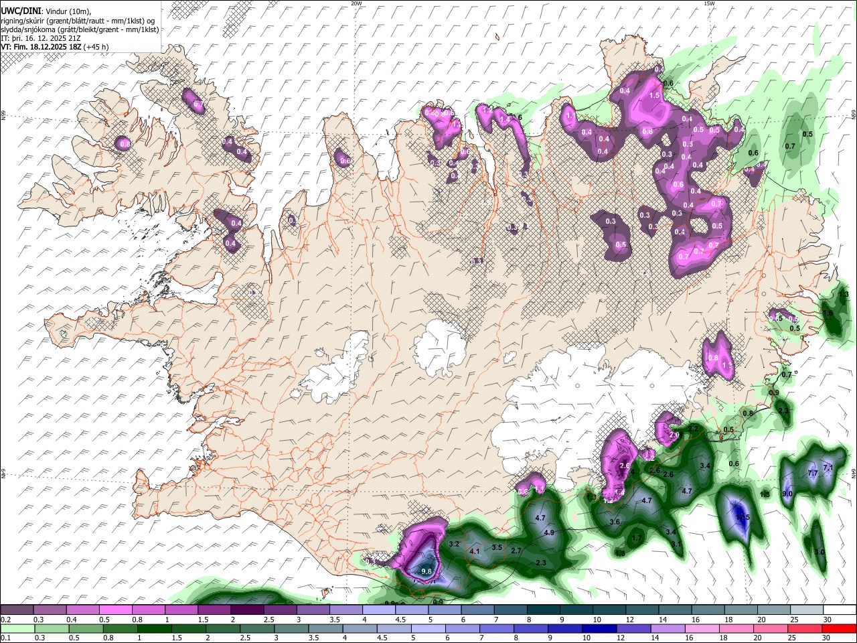
Task: Click the 4.9 rain value on map
Action: (x=549, y=532)
